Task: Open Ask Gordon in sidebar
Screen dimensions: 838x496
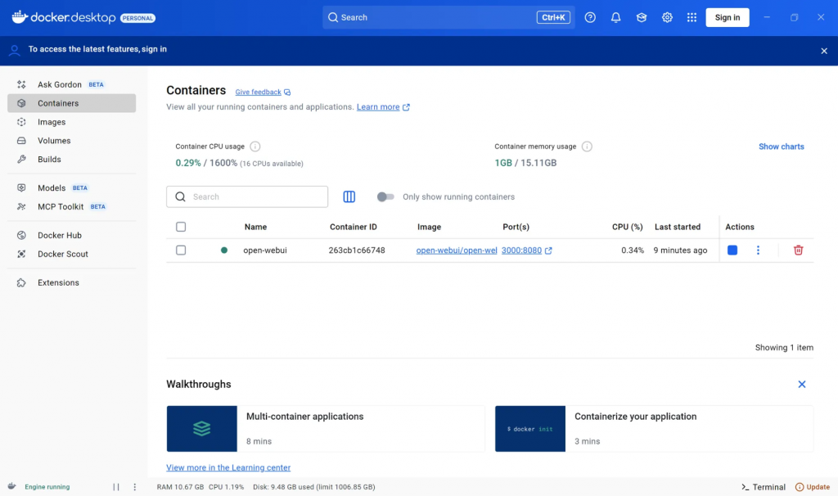Action: click(72, 84)
